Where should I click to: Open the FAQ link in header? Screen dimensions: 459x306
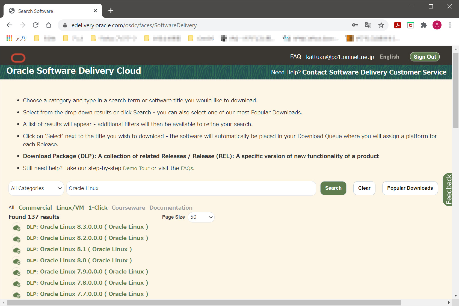[295, 57]
